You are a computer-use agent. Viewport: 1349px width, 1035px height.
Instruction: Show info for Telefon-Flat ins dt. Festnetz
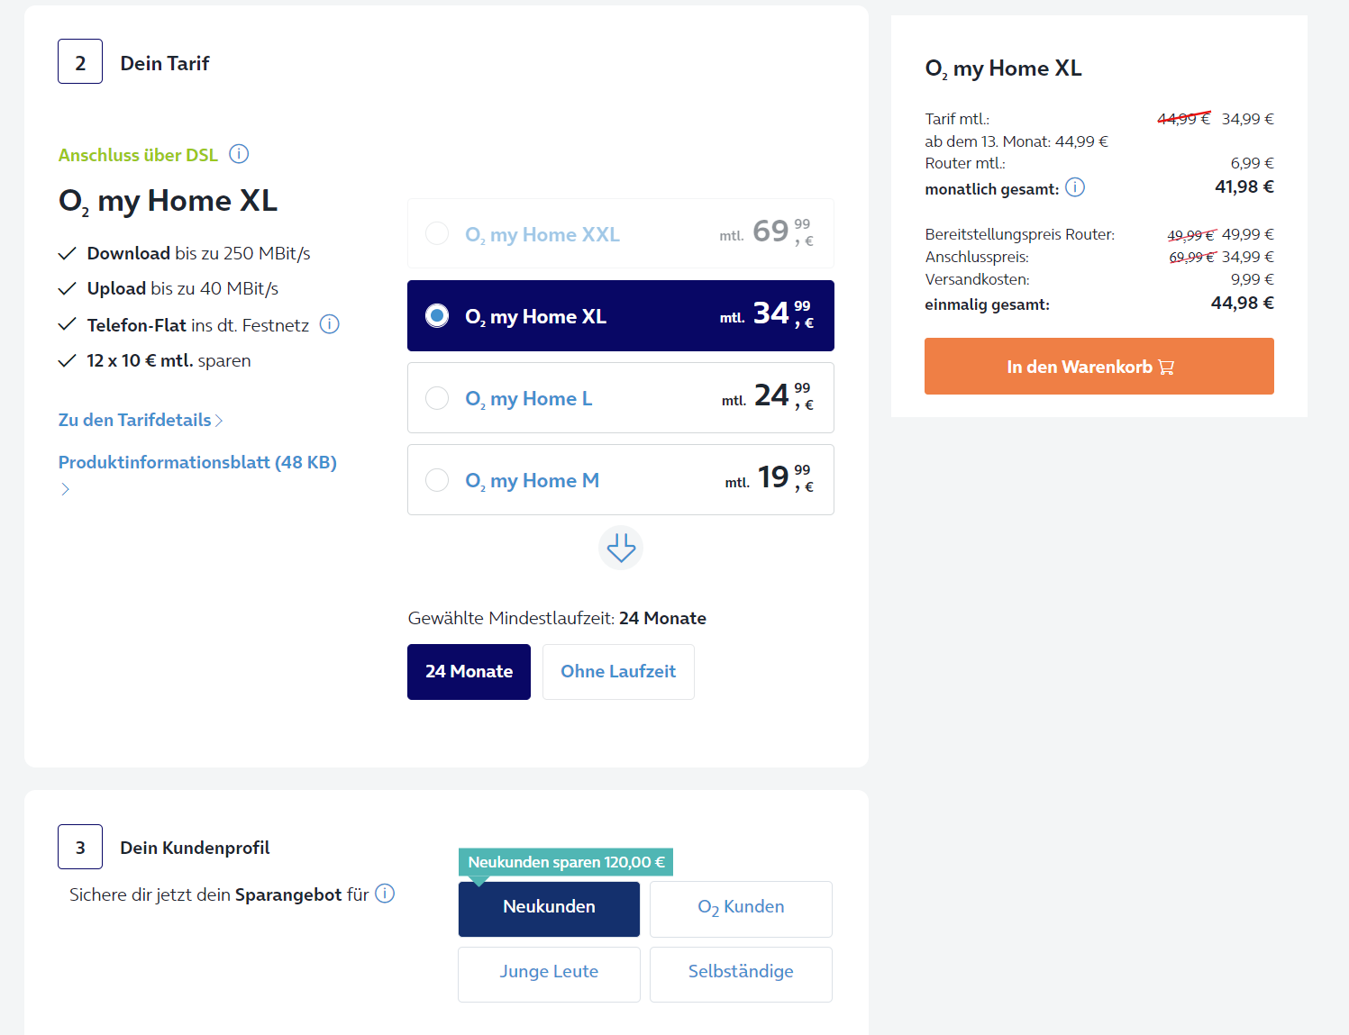click(x=330, y=324)
